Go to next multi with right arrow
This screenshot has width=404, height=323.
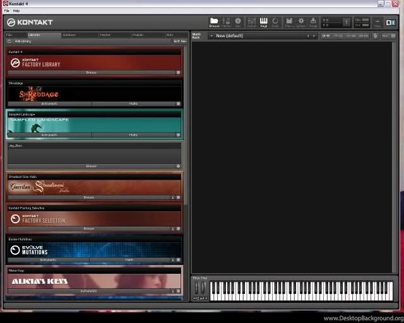tap(314, 36)
